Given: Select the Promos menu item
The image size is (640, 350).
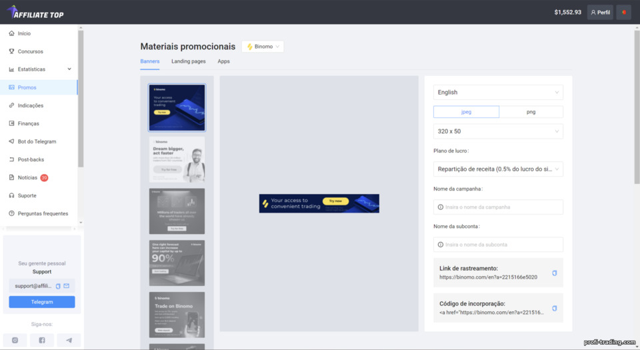Looking at the screenshot, I should pyautogui.click(x=39, y=87).
